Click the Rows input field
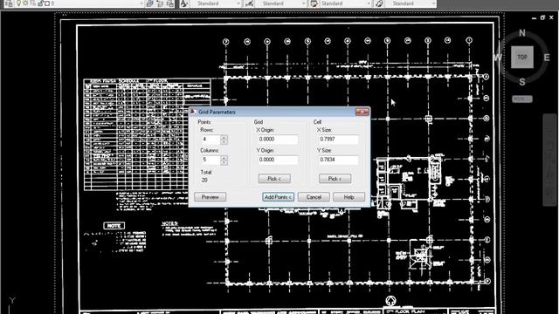The image size is (559, 314). click(210, 140)
